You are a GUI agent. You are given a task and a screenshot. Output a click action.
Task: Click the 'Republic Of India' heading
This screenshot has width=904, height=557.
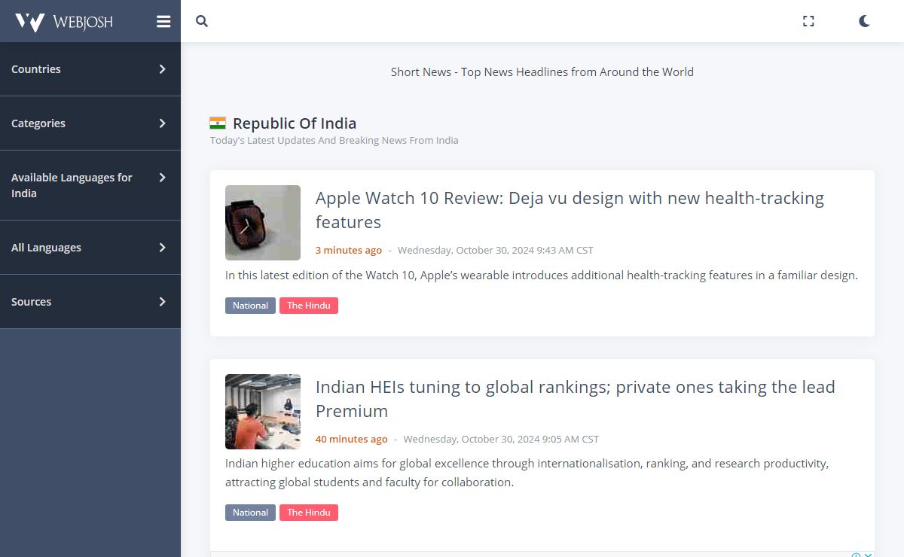(x=295, y=123)
